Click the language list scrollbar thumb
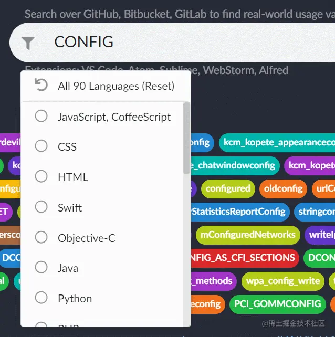Viewport: 335px width, 337px height. click(186, 138)
